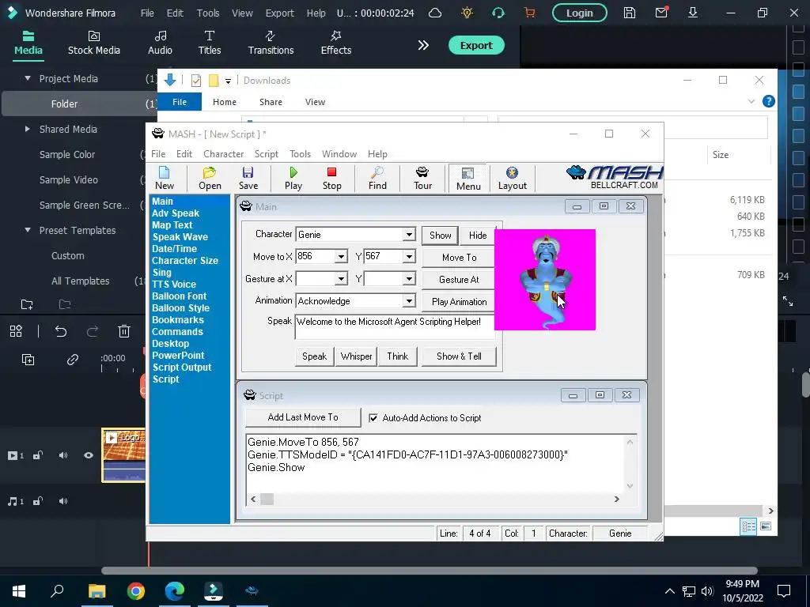Start the MASH Tour
The image size is (810, 607).
tap(422, 178)
